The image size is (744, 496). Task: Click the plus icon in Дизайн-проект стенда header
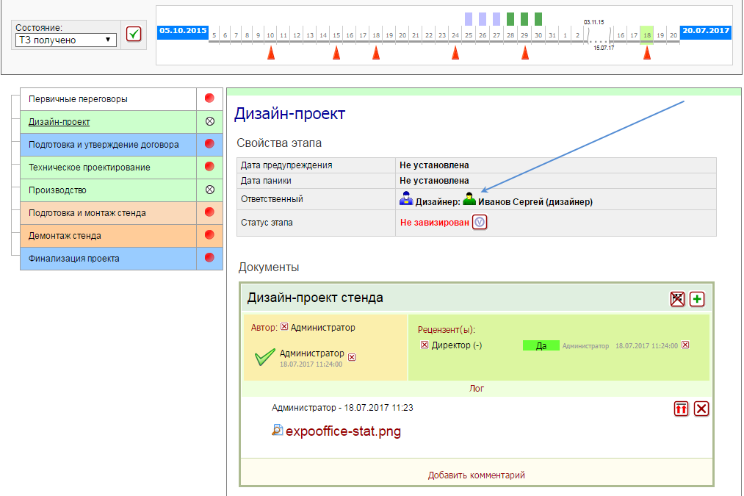click(x=697, y=299)
